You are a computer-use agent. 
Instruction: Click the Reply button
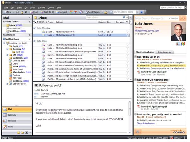34,12
